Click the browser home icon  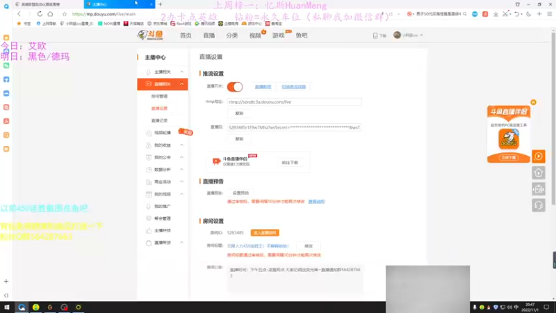[50, 14]
